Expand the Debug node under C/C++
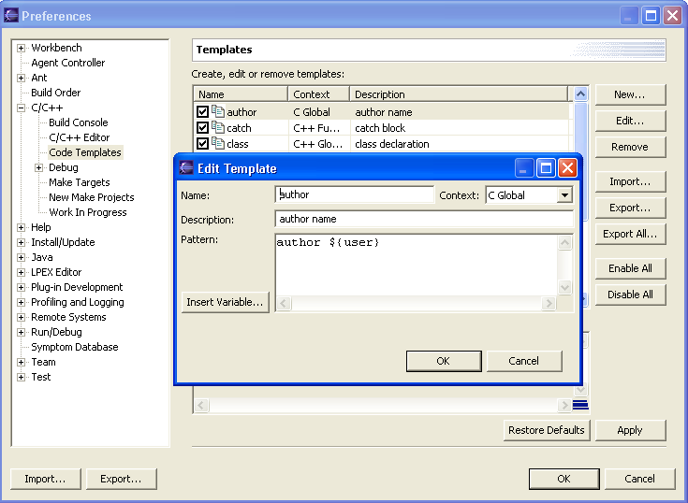 point(39,167)
